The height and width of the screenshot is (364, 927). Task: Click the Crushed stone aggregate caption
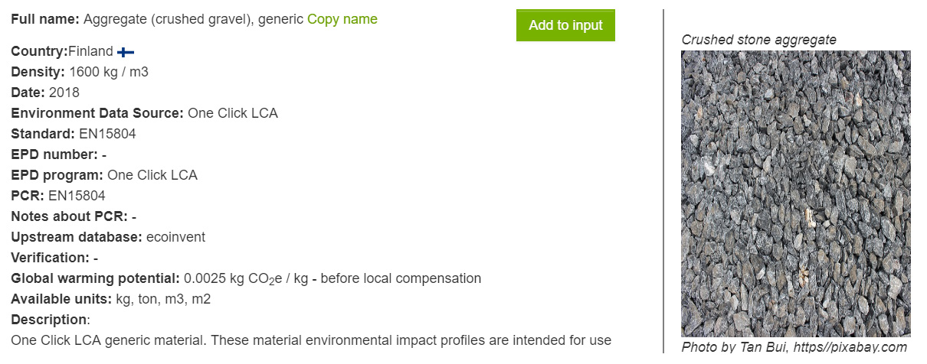(759, 40)
